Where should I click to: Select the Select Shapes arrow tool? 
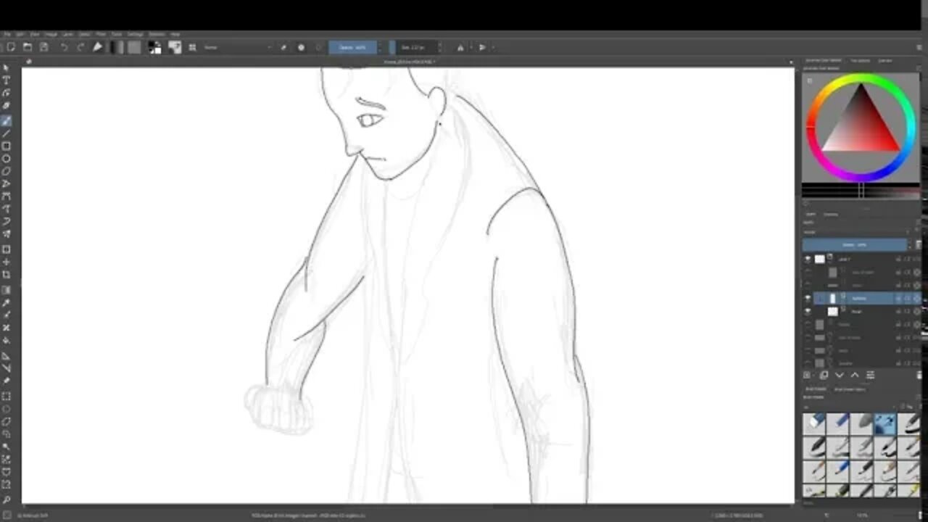pos(7,67)
